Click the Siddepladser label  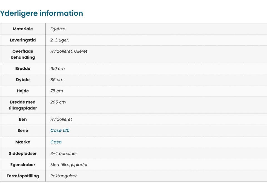point(23,153)
